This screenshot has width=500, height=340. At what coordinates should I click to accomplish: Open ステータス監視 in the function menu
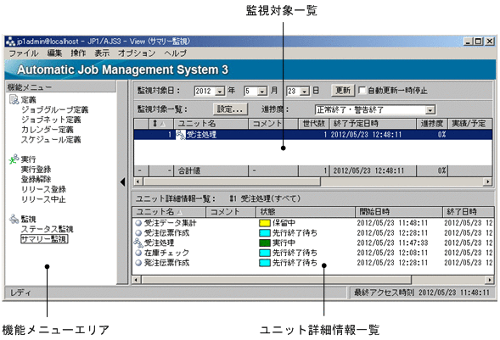pyautogui.click(x=48, y=229)
